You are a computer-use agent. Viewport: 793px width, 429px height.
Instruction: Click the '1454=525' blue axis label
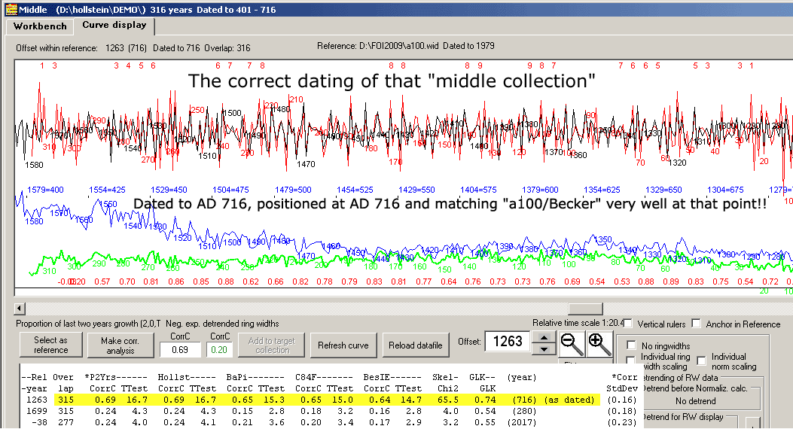click(x=355, y=190)
